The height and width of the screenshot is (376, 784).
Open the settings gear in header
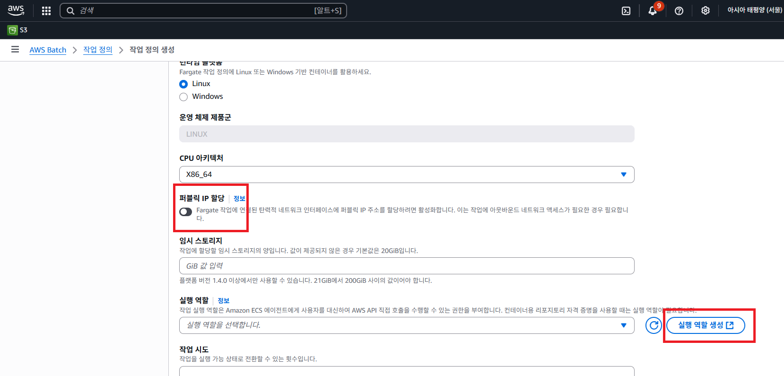pyautogui.click(x=705, y=11)
